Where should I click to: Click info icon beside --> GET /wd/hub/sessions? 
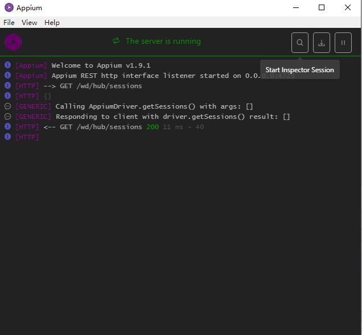click(7, 85)
